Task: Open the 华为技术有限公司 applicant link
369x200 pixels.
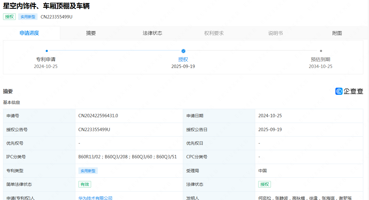Action: coord(95,198)
